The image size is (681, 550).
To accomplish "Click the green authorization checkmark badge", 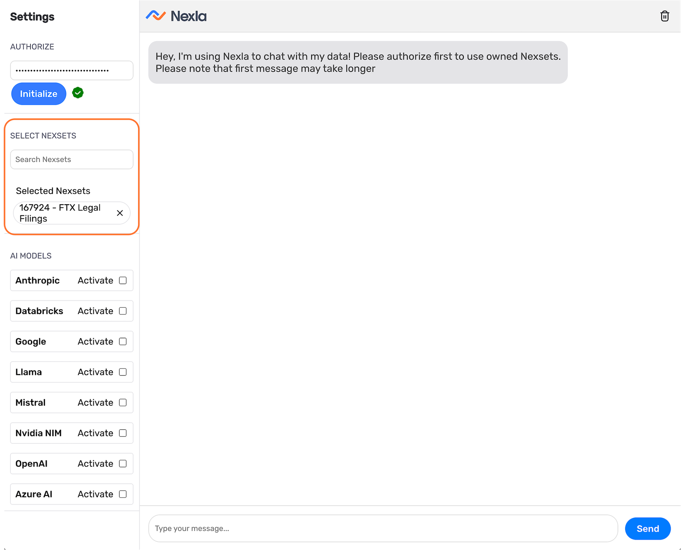I will pos(78,93).
